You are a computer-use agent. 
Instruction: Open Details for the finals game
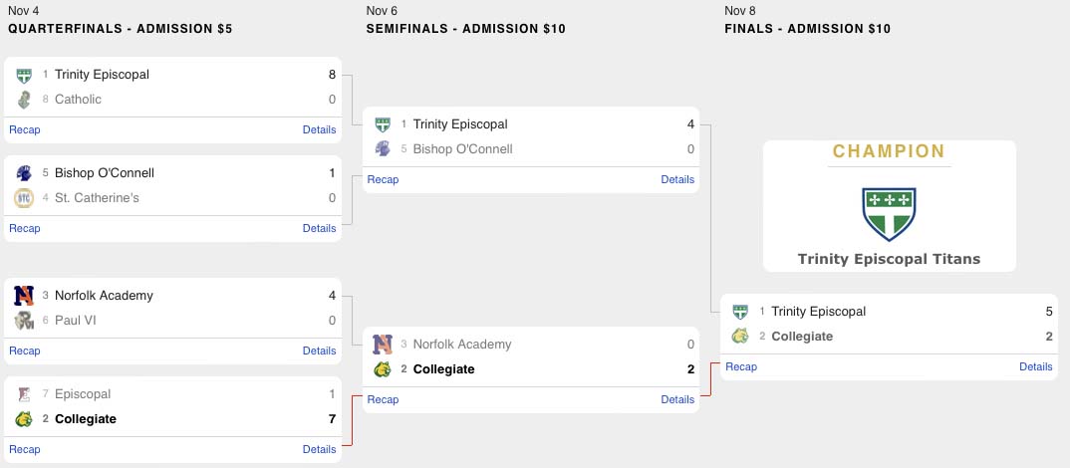click(x=1035, y=366)
